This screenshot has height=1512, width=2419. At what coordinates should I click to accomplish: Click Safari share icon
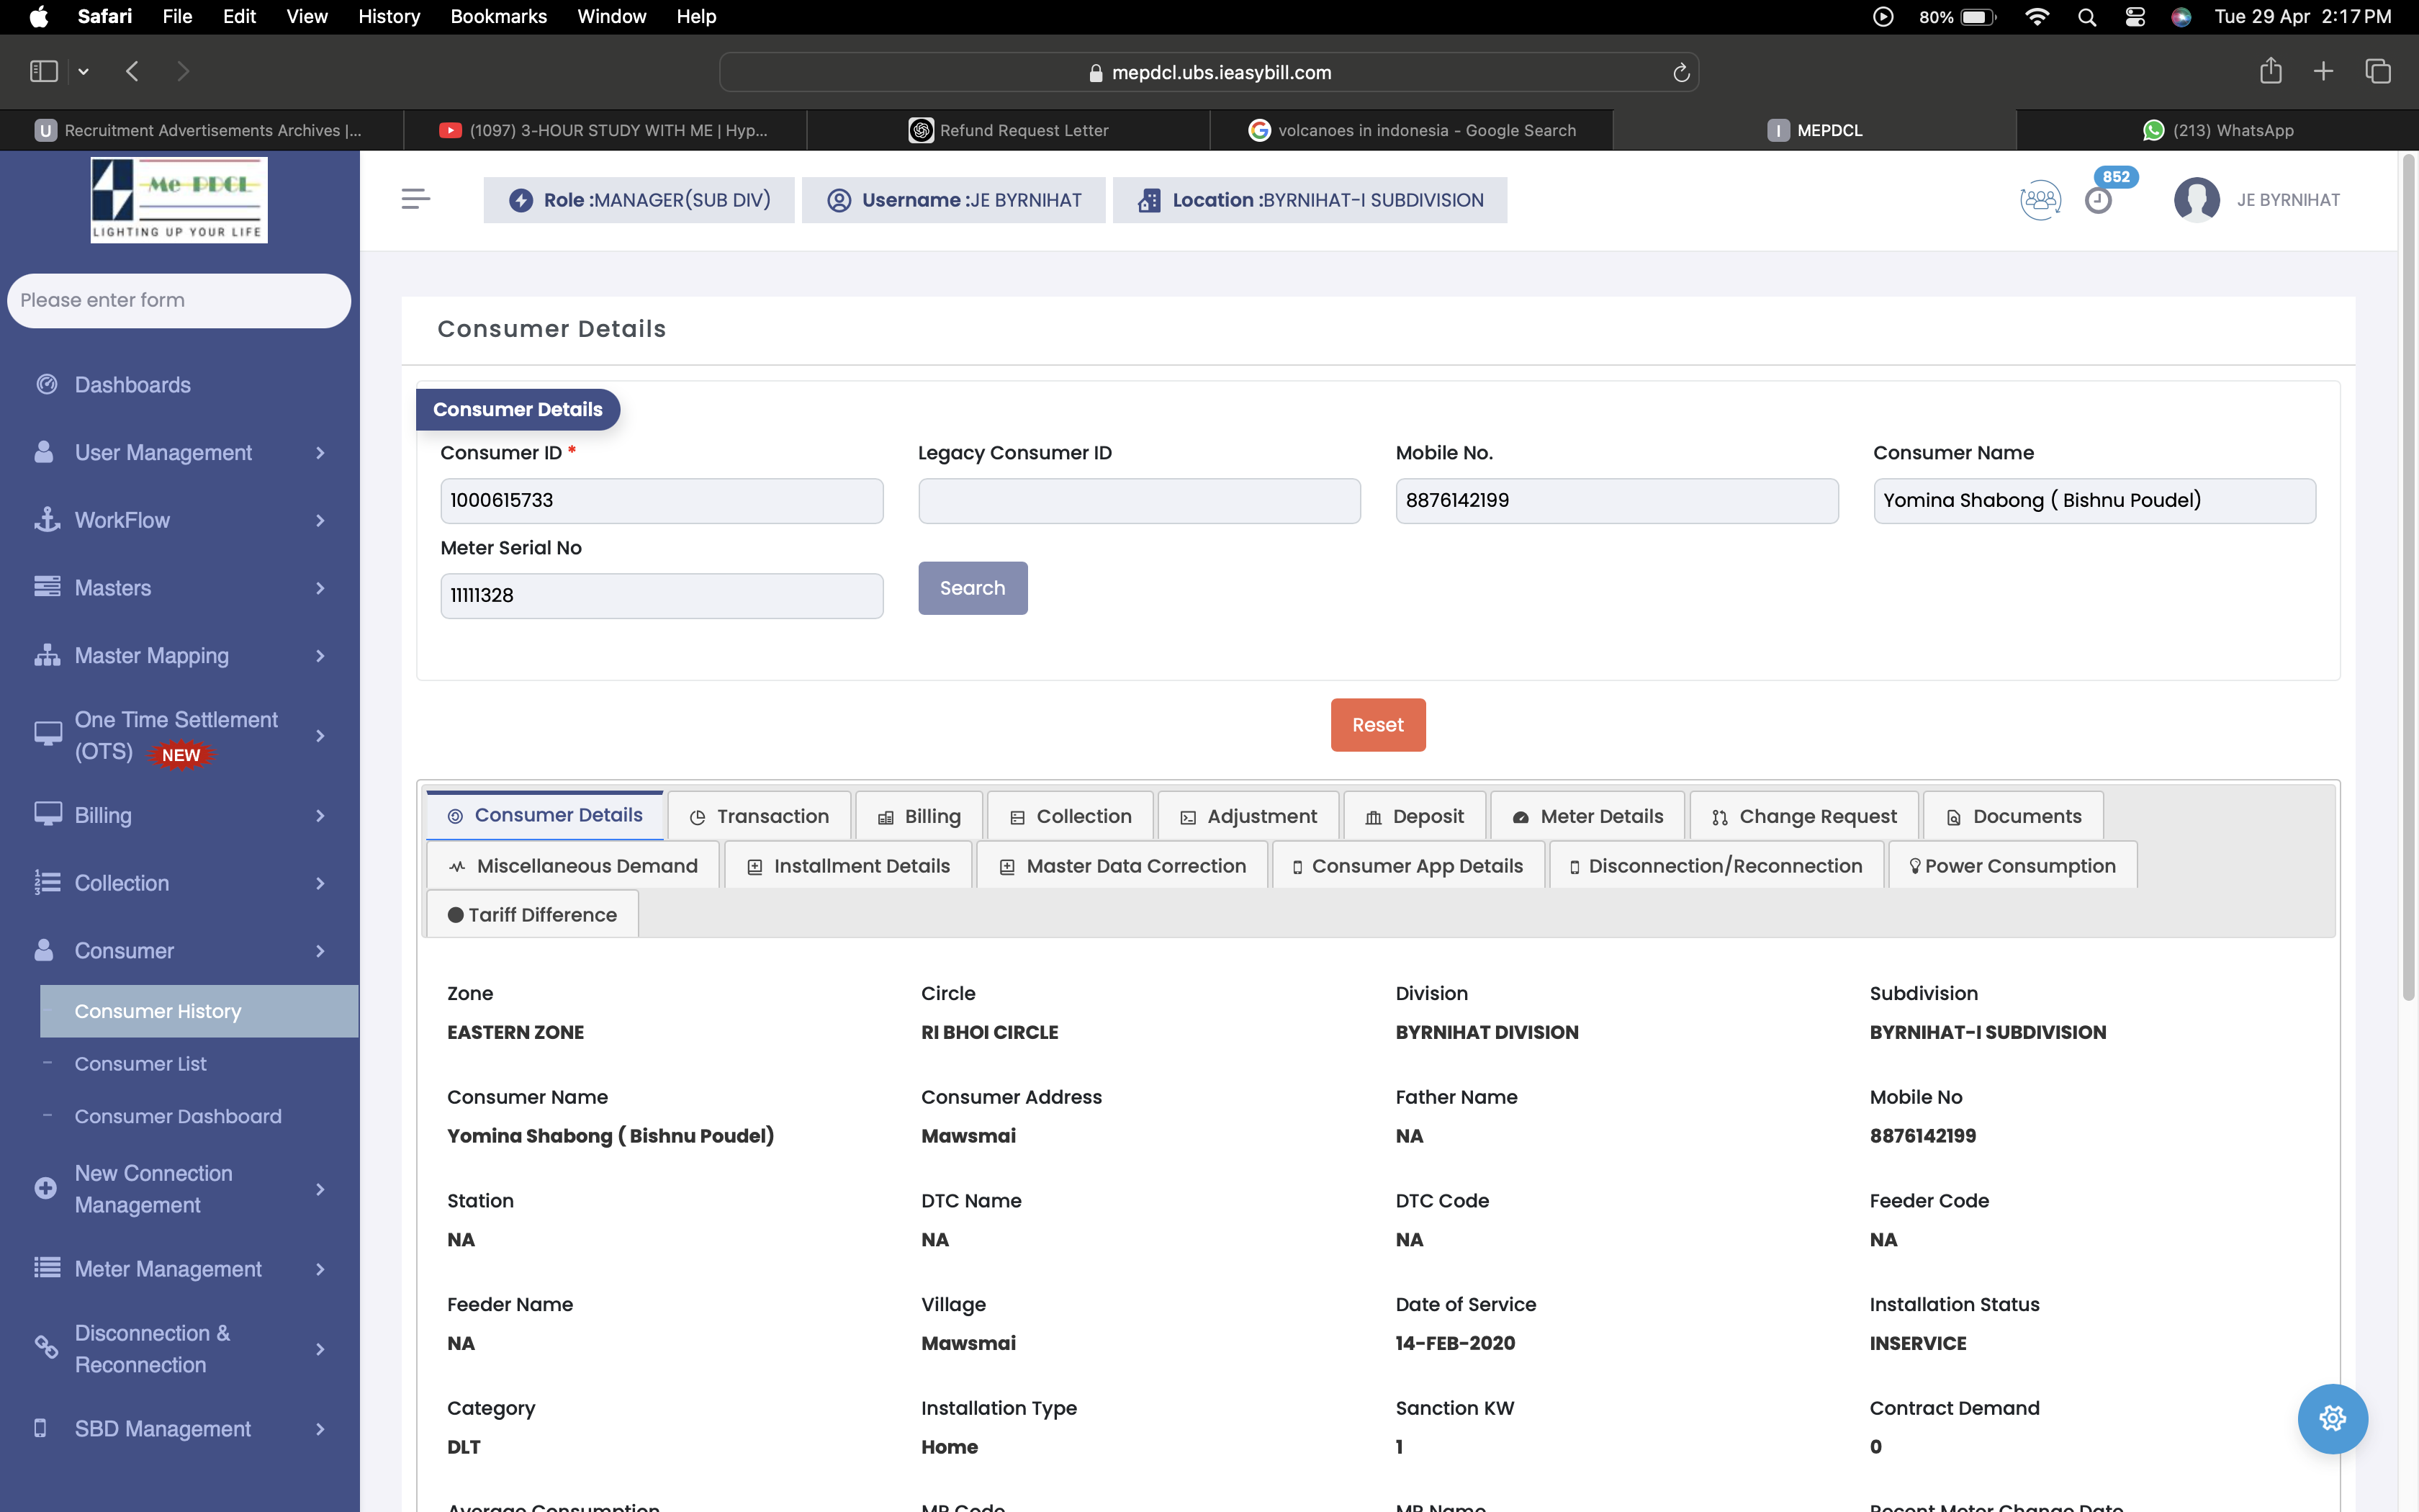coord(2270,70)
